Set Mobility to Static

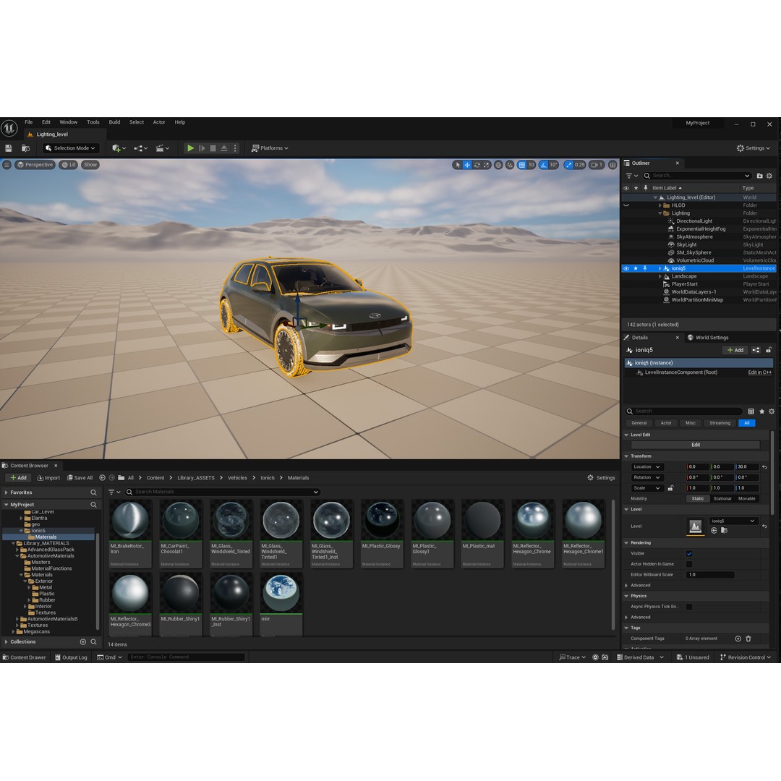click(698, 499)
